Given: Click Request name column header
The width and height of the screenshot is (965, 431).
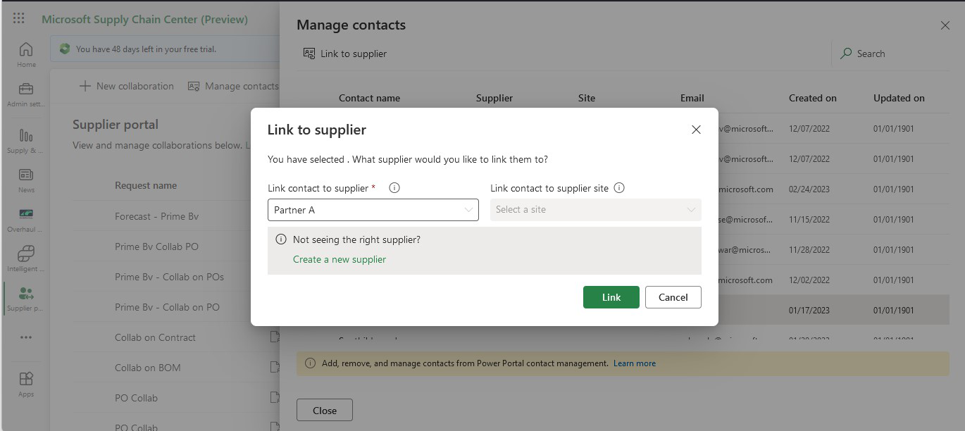Looking at the screenshot, I should [x=146, y=185].
